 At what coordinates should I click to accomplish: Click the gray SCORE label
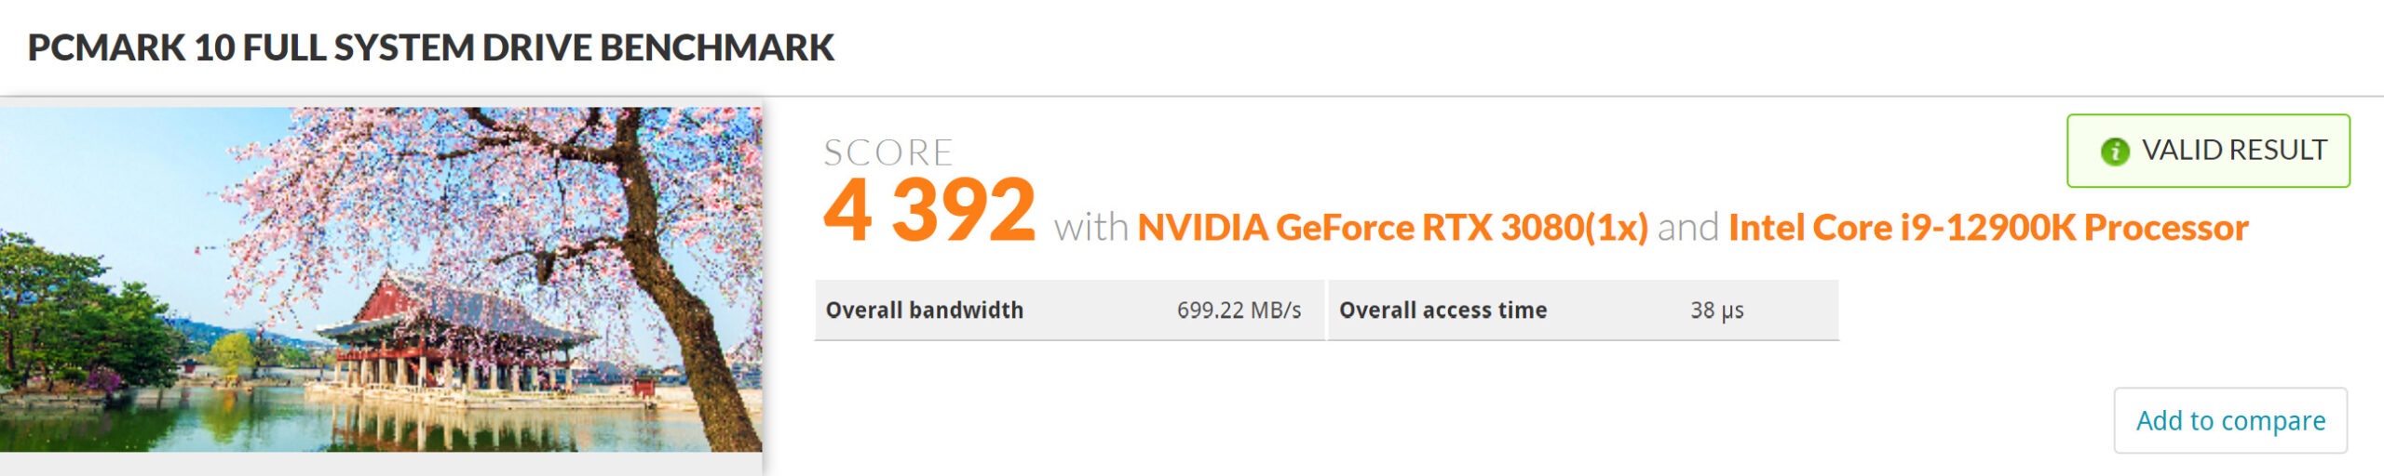(888, 152)
